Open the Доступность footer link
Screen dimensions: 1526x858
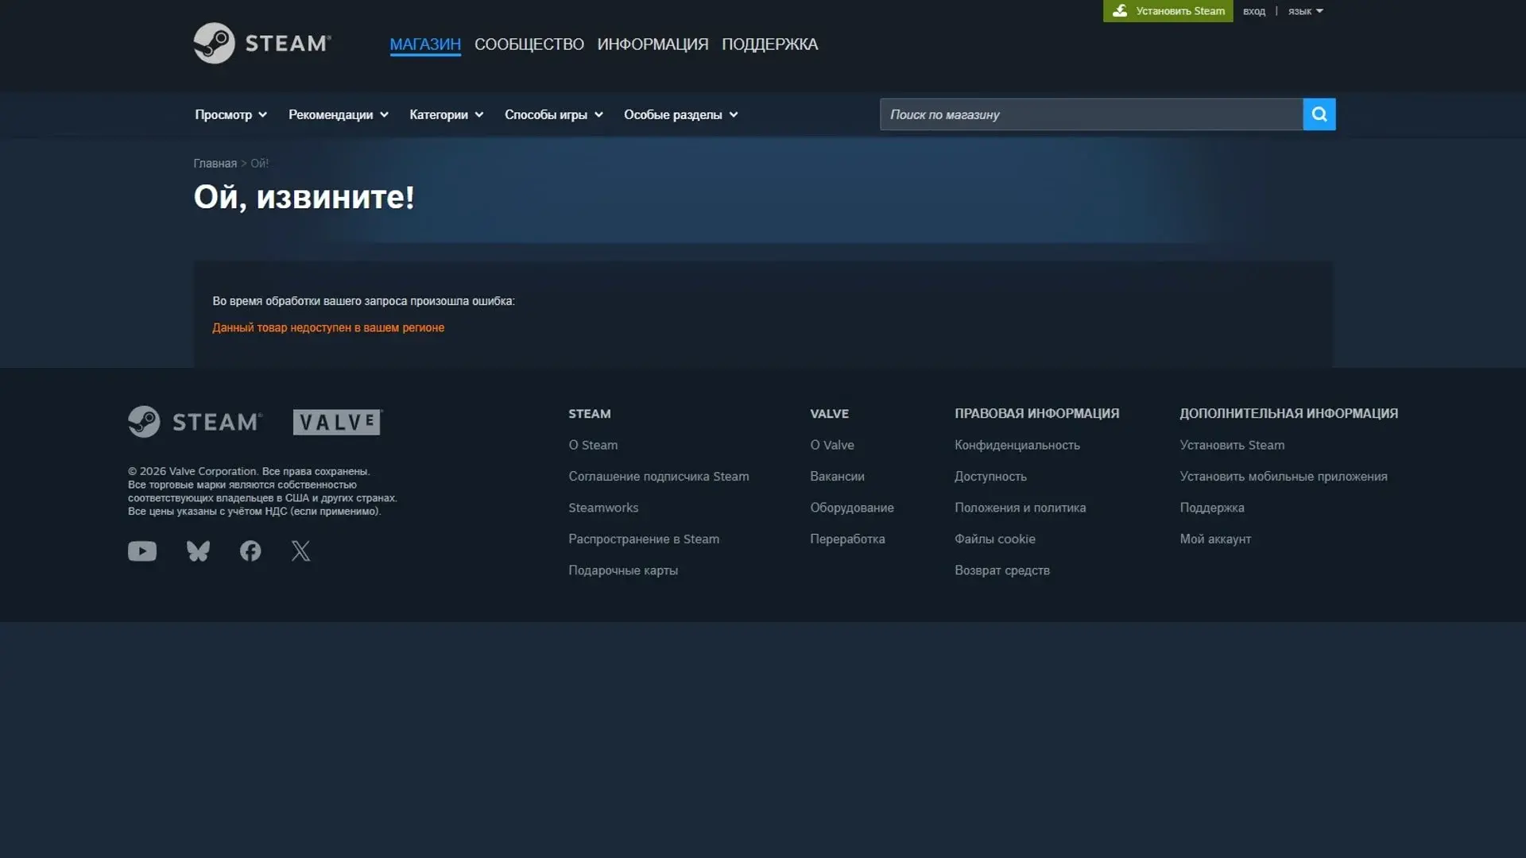(990, 476)
